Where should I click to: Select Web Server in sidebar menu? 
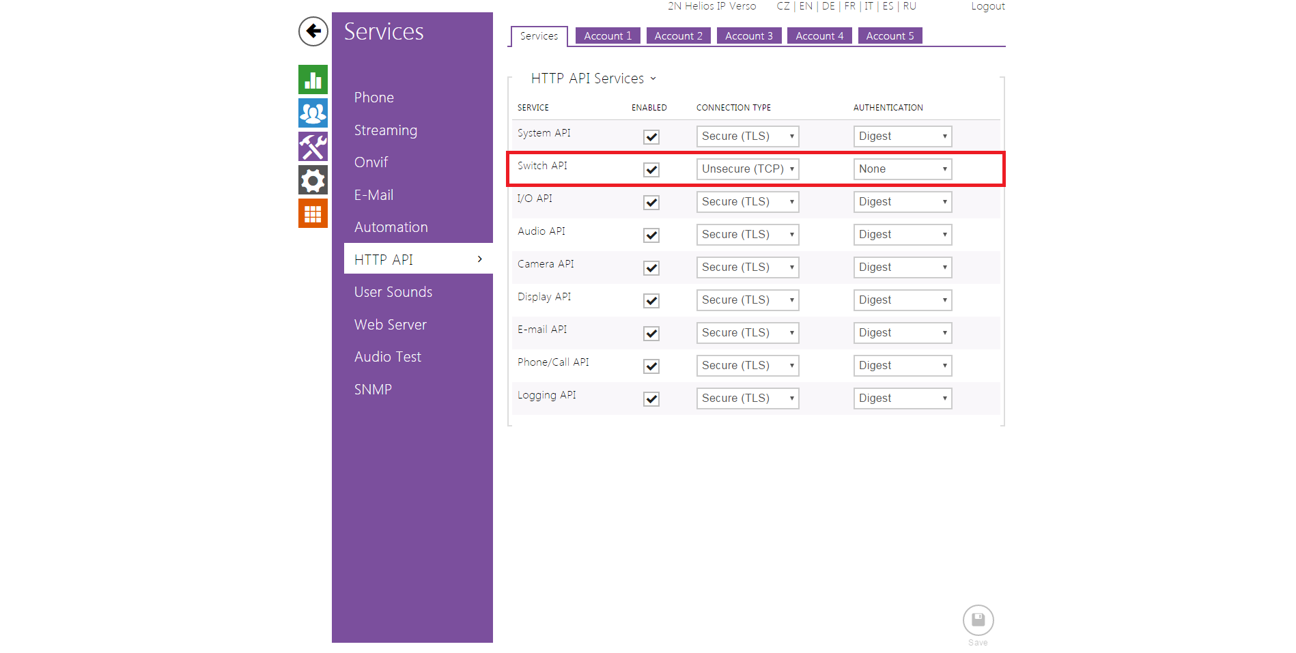[x=390, y=325]
